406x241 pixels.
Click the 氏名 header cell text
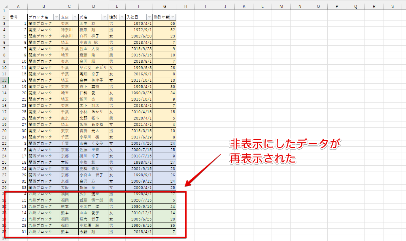coord(83,17)
